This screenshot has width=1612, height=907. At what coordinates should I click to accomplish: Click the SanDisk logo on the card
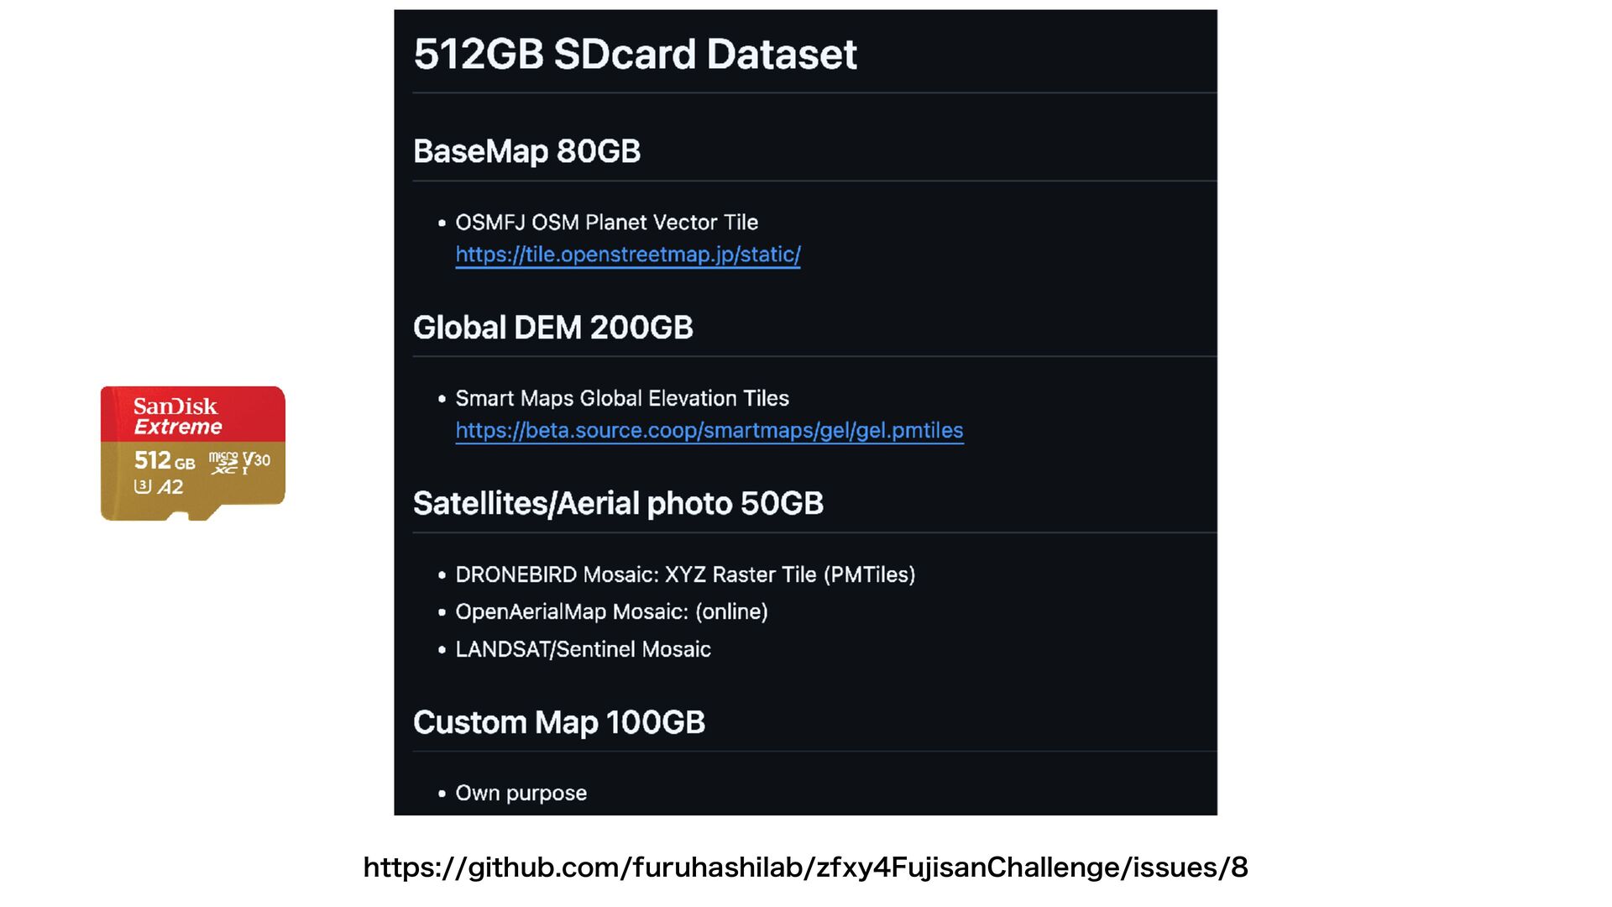[x=175, y=406]
